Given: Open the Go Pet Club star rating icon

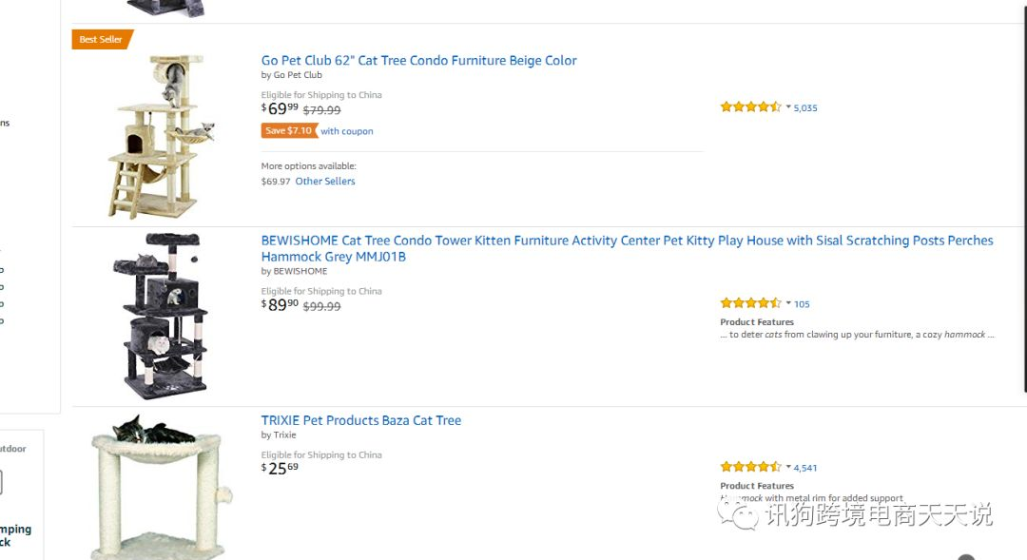Looking at the screenshot, I should (x=750, y=106).
